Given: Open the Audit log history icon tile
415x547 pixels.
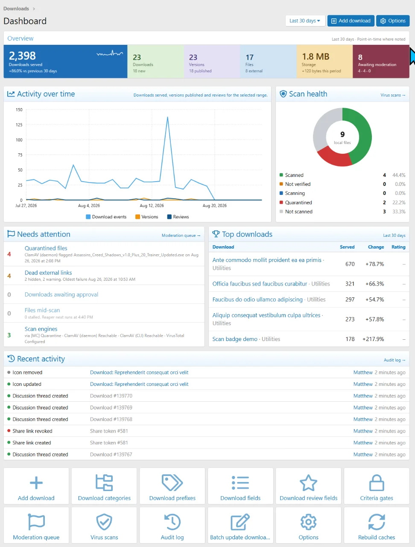Looking at the screenshot, I should pos(172,526).
